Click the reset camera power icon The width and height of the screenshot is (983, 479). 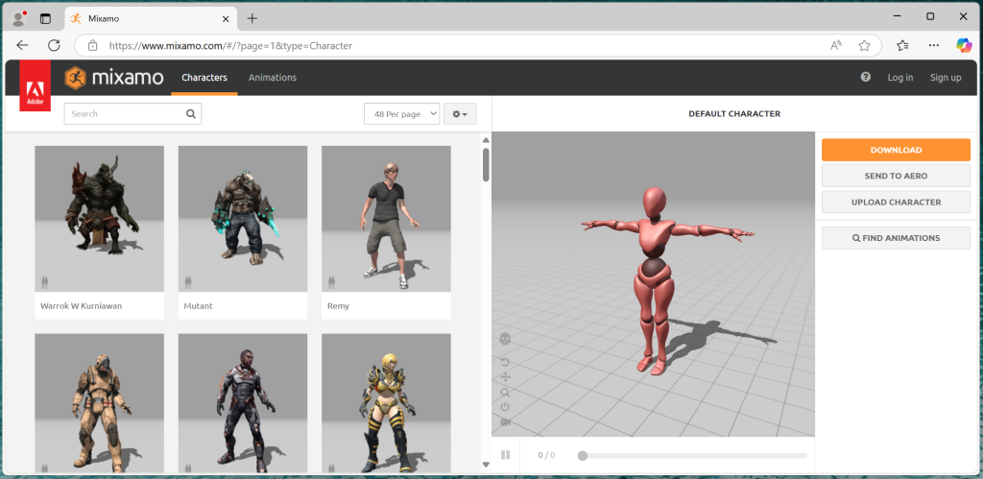[x=505, y=407]
